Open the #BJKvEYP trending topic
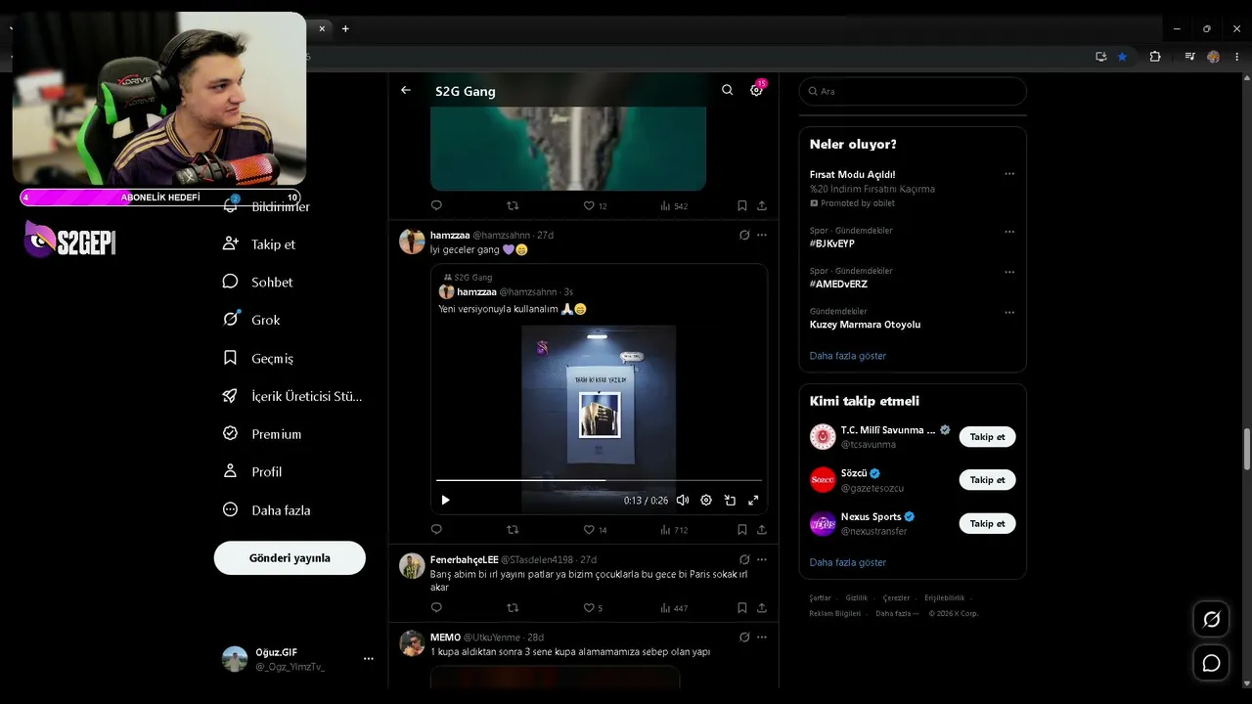The width and height of the screenshot is (1252, 704). click(x=832, y=243)
